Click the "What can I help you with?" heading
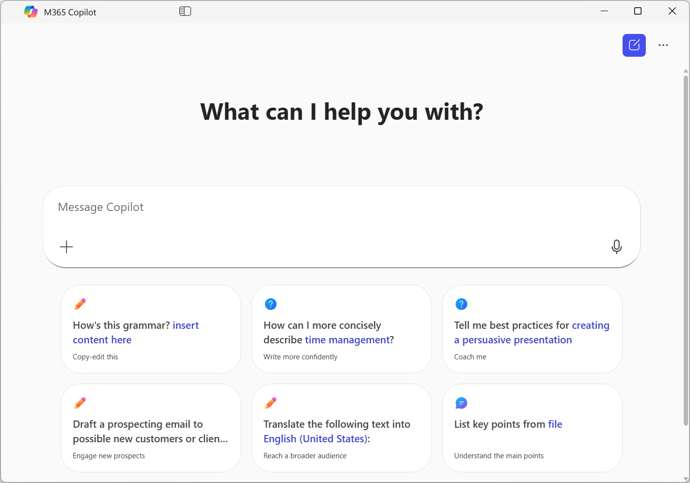 pyautogui.click(x=342, y=112)
